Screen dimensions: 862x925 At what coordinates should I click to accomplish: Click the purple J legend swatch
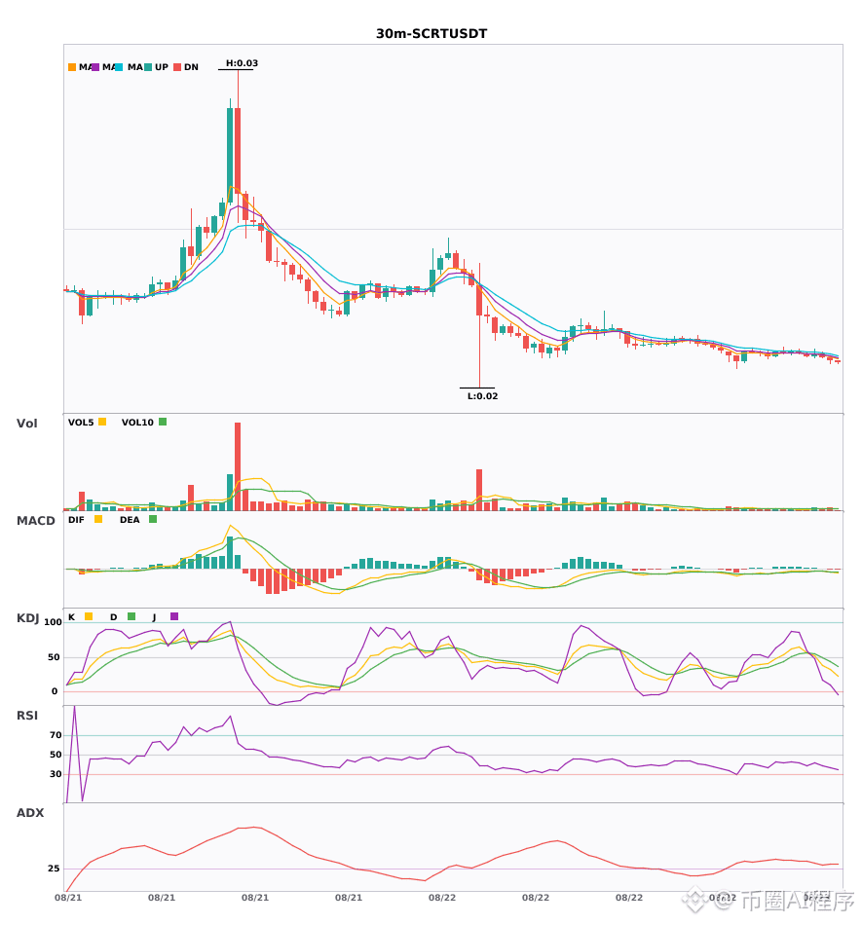[x=174, y=616]
